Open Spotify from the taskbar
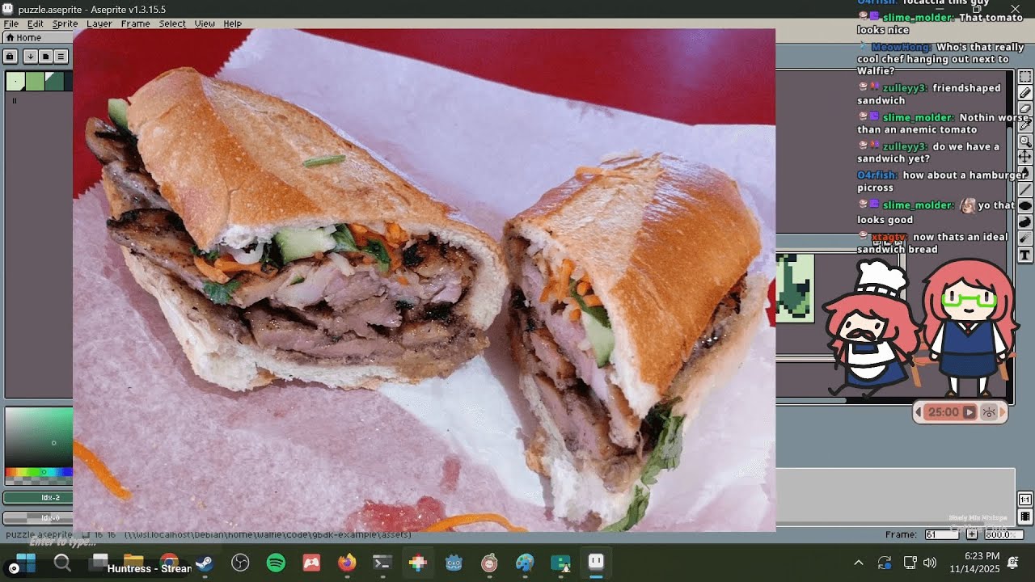Viewport: 1035px width, 582px height. point(276,563)
